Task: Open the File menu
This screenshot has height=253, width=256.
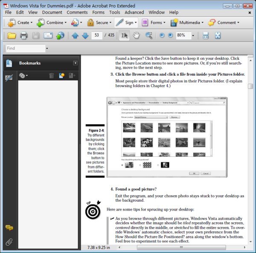Action: 8,12
